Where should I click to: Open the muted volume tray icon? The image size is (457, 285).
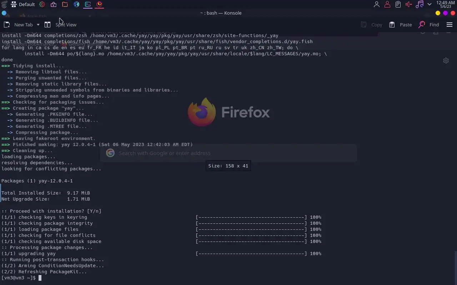click(x=409, y=4)
